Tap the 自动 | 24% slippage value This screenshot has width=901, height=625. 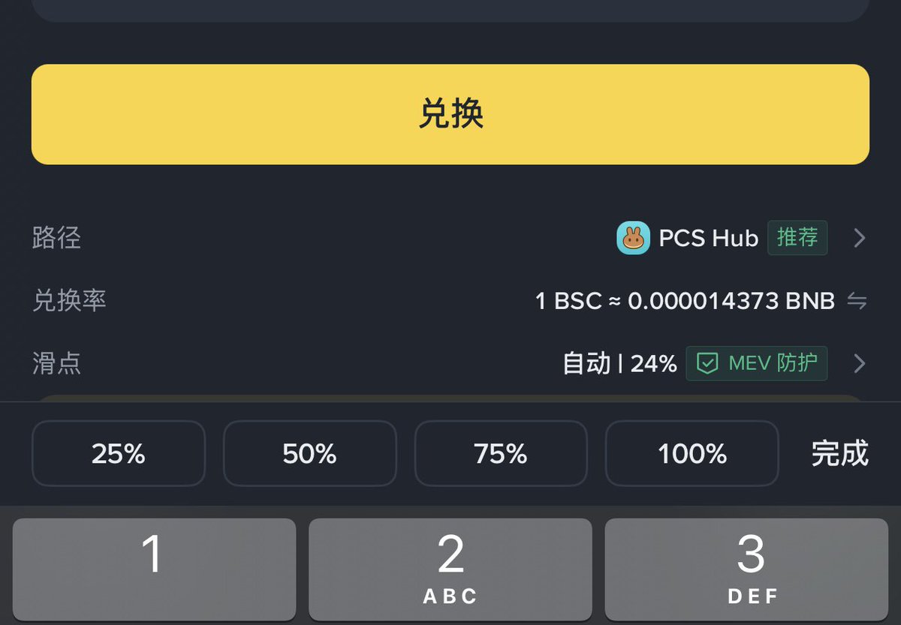click(619, 364)
